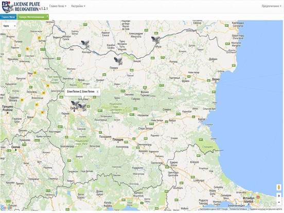This screenshot has width=284, height=213.
Task: Click the Пазарджик city label
Action: pos(105,137)
